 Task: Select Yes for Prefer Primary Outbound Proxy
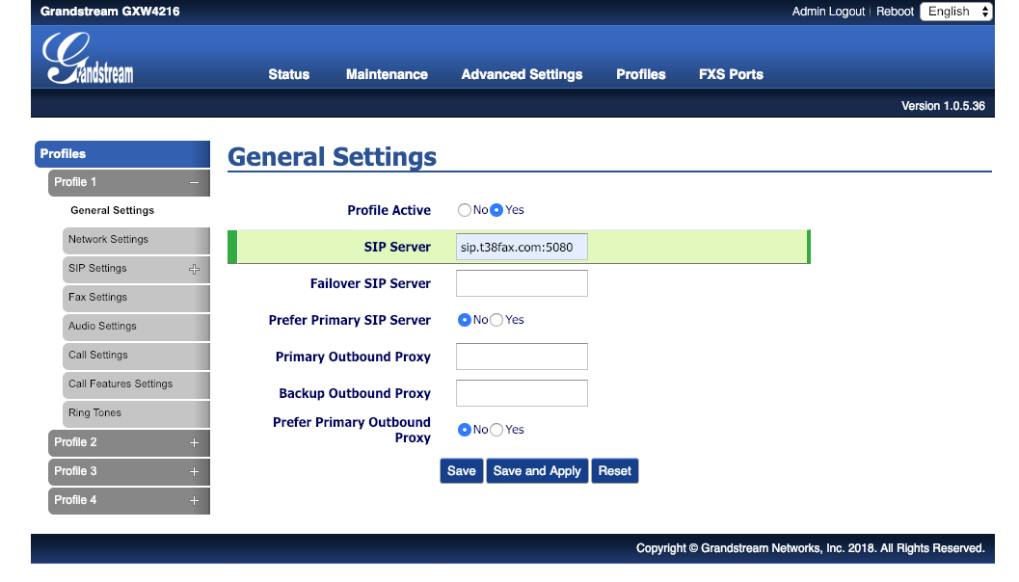[x=496, y=430]
